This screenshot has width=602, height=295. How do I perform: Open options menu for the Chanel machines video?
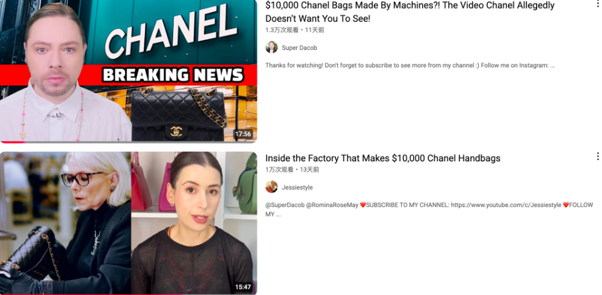(x=597, y=4)
